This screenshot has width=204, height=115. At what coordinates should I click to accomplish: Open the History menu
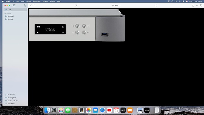pos(29,1)
